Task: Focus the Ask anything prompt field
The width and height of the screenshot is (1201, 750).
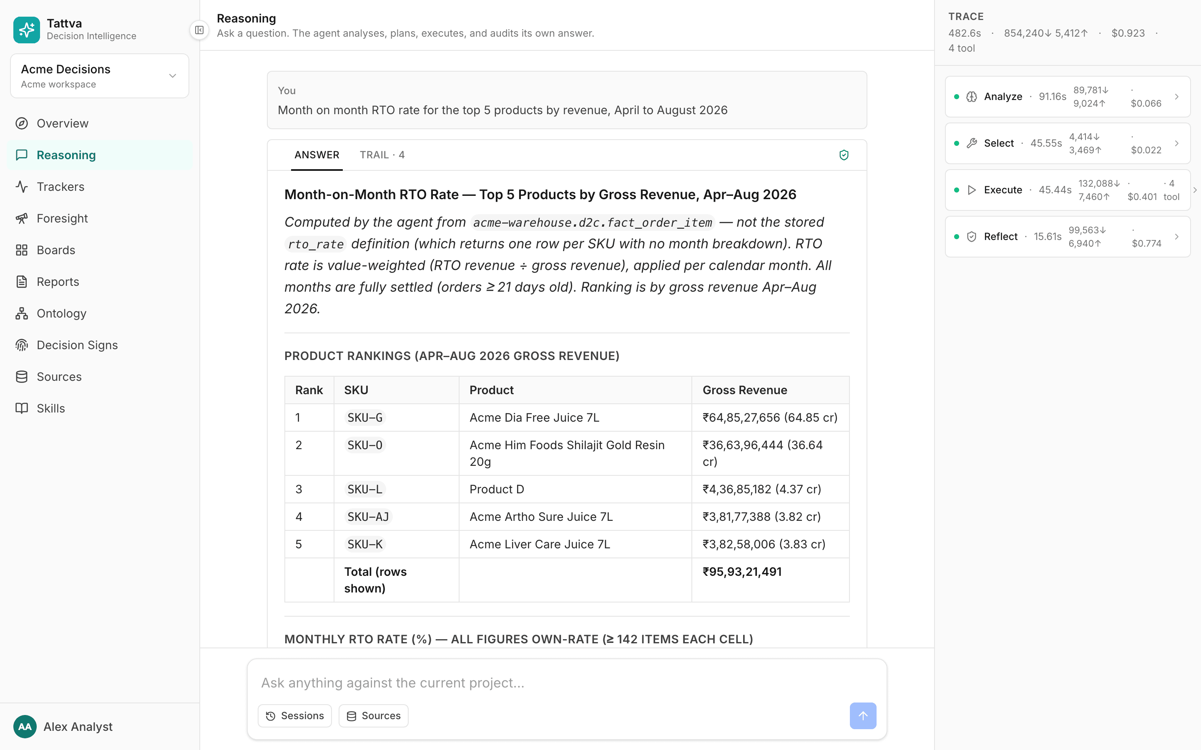Action: click(x=567, y=683)
